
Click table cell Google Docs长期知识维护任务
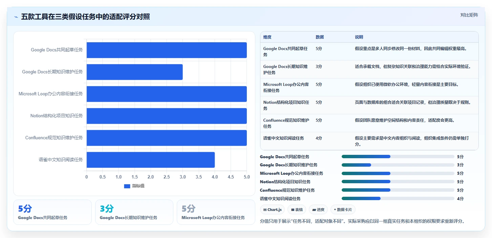tap(286, 69)
